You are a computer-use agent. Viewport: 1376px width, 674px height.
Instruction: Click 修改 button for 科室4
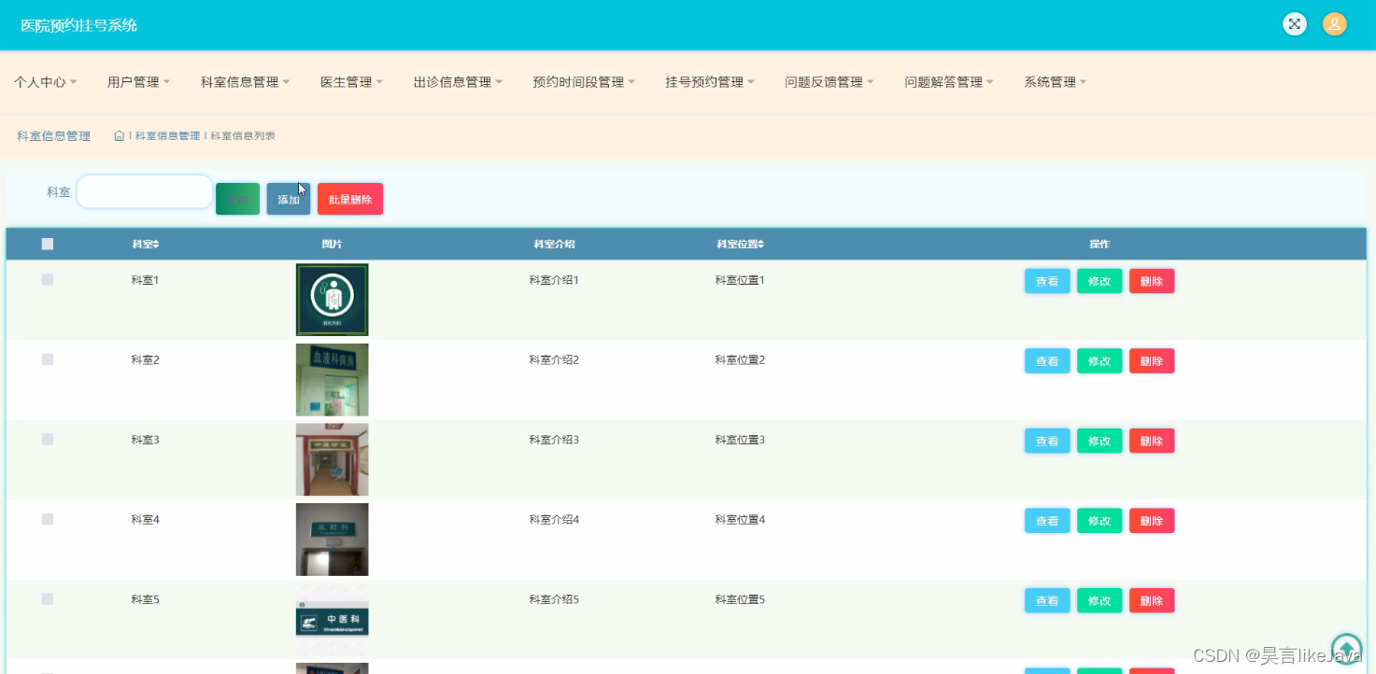1099,521
